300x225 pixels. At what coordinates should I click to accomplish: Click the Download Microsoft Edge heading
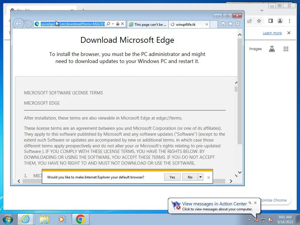127,40
